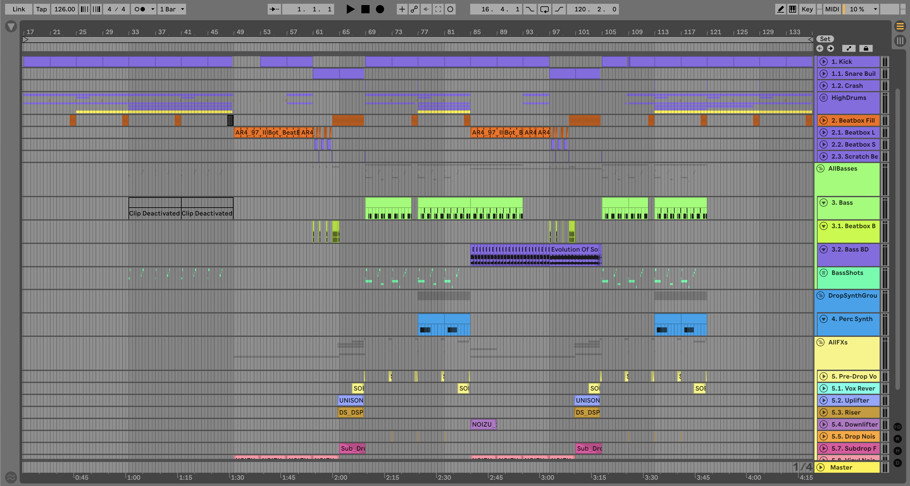
Task: Click the Stop button in transport
Action: pyautogui.click(x=365, y=9)
